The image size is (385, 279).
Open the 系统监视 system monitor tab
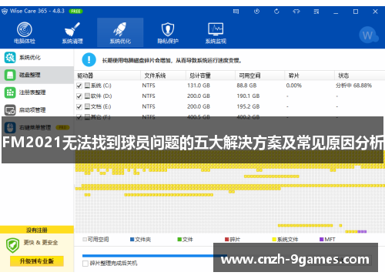point(216,32)
